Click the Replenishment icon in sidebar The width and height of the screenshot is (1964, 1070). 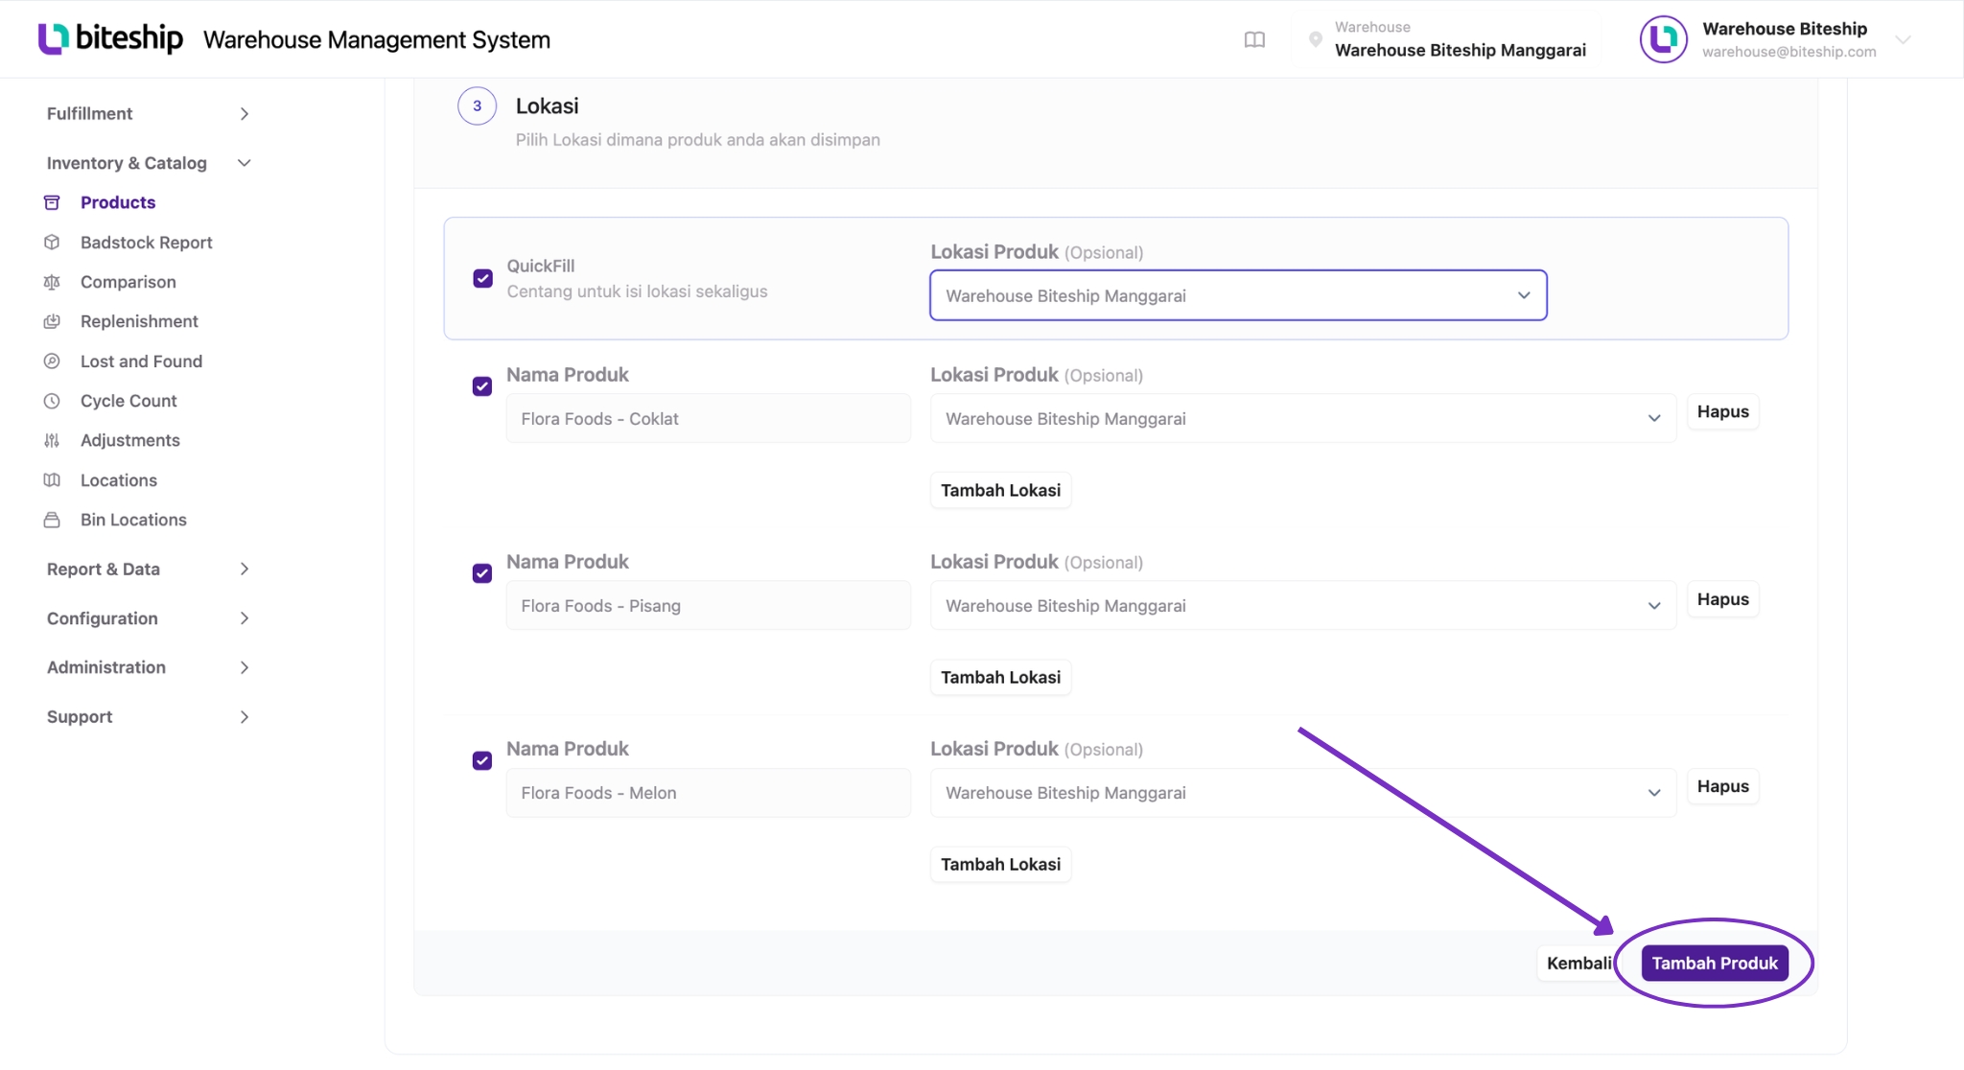coord(52,321)
